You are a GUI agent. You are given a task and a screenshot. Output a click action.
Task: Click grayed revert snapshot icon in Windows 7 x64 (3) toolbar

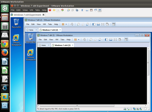click(96, 40)
